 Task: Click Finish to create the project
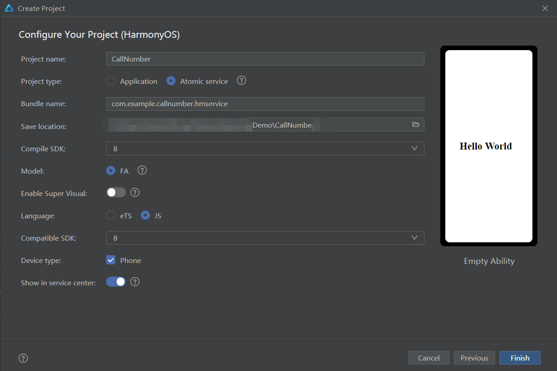point(520,358)
